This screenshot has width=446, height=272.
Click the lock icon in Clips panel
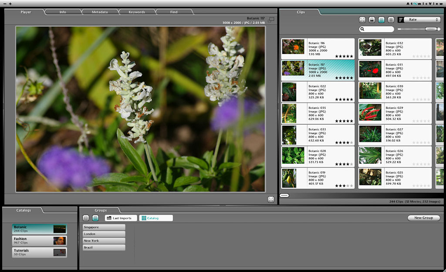(x=372, y=20)
